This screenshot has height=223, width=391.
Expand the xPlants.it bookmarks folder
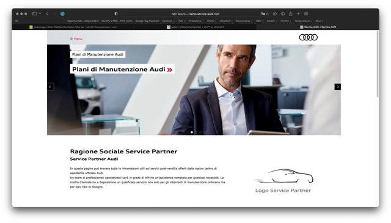pos(226,21)
